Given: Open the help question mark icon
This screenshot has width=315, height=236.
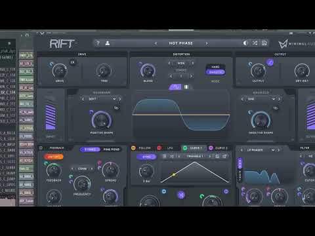Looking at the screenshot, I should pyautogui.click(x=98, y=43).
